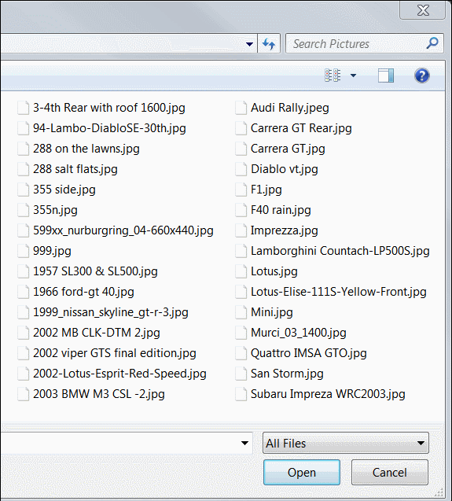Open the view options dropdown arrow

point(353,76)
